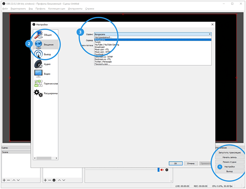Click the Применить button

(206, 163)
